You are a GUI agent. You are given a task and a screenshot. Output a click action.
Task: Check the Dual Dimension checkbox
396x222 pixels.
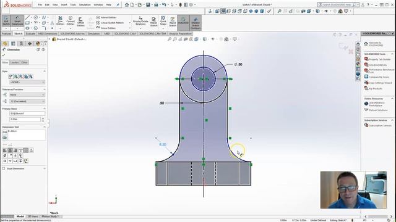4,168
